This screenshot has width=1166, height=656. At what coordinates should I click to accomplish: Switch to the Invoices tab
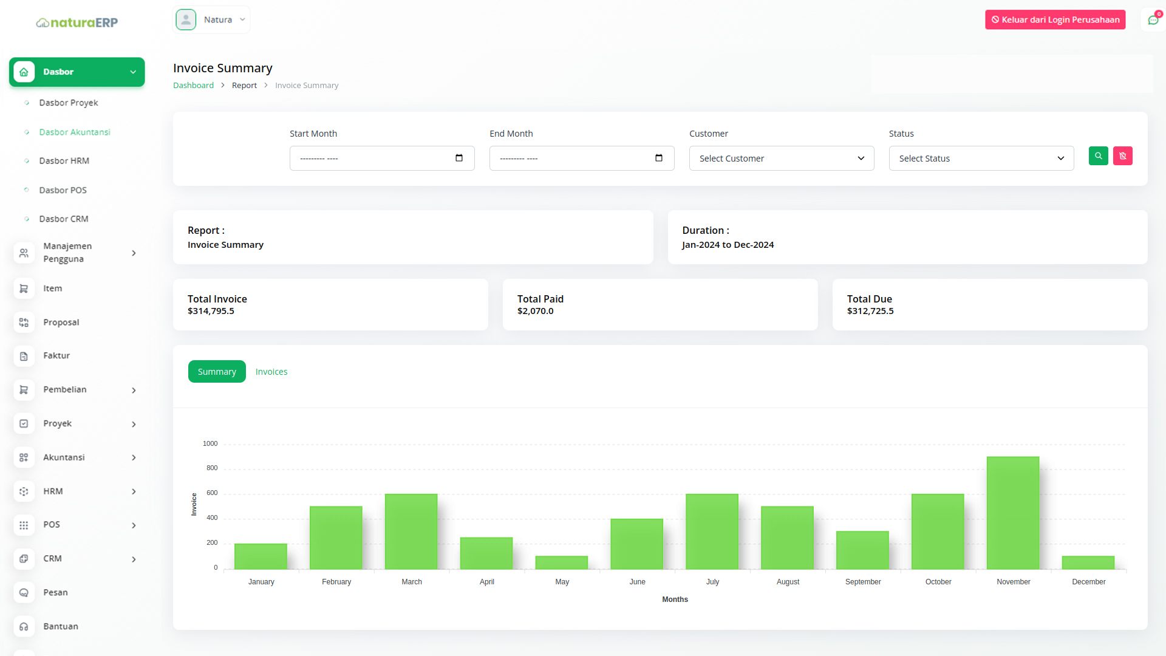(271, 372)
